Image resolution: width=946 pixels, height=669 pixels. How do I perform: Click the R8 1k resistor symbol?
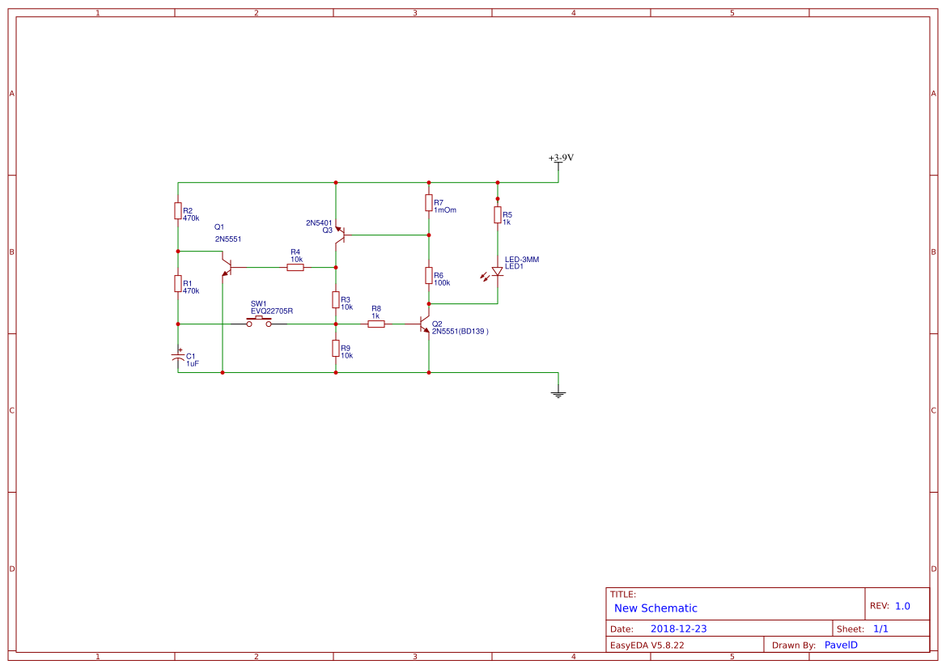[x=375, y=324]
